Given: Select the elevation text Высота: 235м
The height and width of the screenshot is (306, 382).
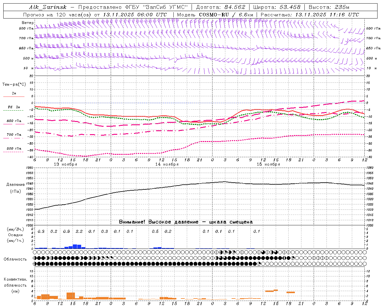Looking at the screenshot, I should click(329, 7).
